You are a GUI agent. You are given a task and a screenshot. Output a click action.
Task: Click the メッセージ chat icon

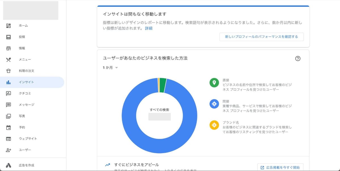point(8,105)
